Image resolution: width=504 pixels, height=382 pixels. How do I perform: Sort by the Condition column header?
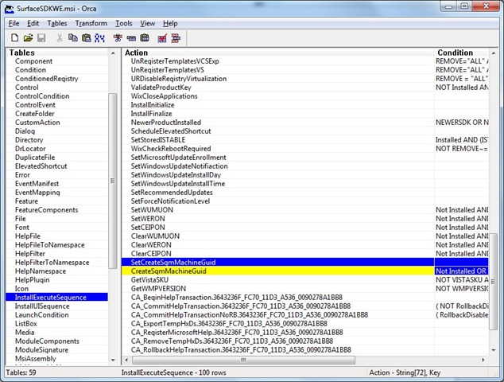tap(462, 53)
